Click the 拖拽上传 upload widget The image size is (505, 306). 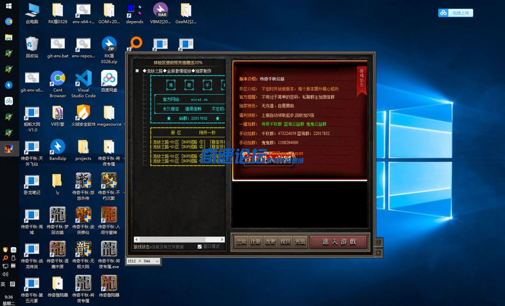(x=456, y=13)
